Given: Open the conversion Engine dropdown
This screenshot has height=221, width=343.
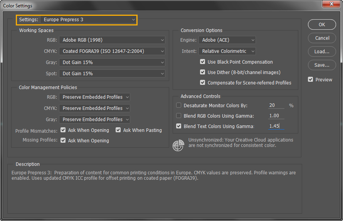Looking at the screenshot, I should (227, 40).
